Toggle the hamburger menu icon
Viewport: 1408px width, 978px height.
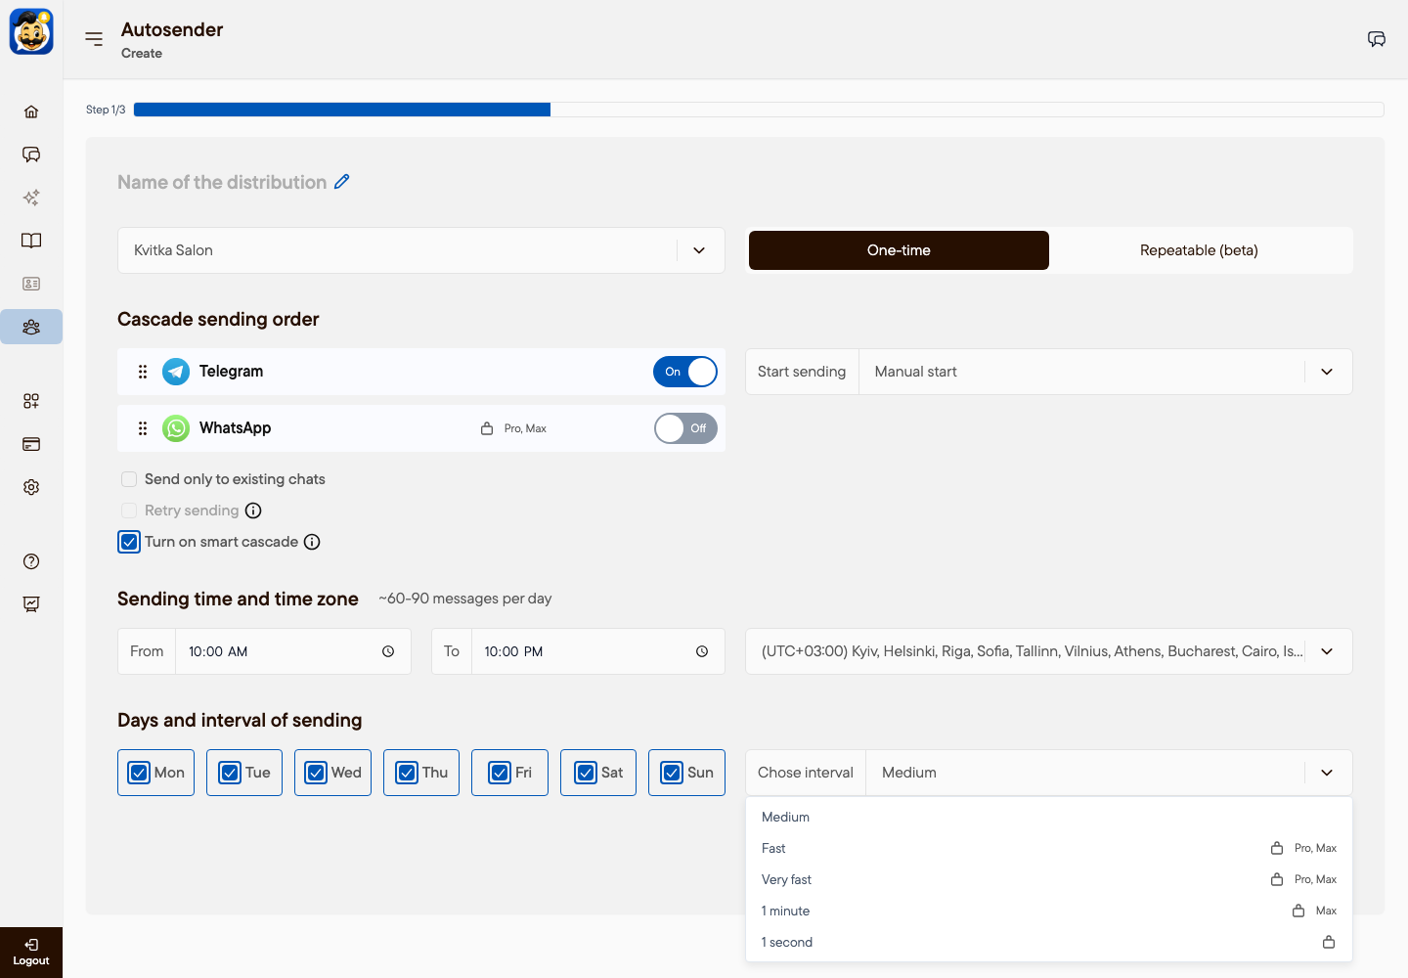click(x=94, y=39)
